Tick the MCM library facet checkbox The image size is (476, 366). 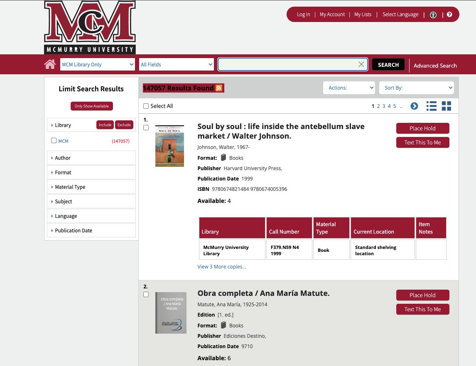click(54, 140)
